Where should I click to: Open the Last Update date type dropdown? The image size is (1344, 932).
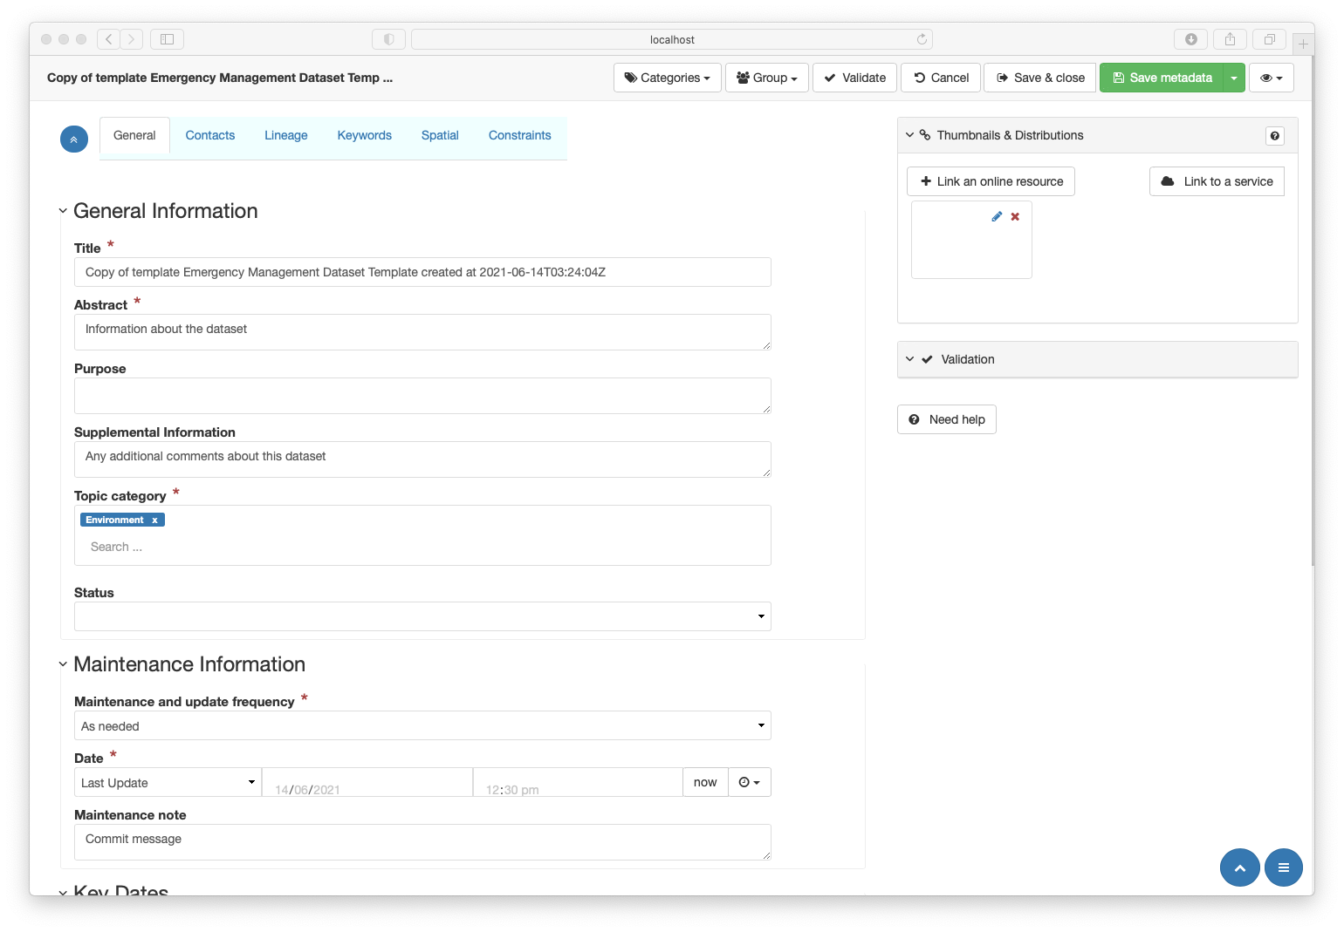coord(168,782)
